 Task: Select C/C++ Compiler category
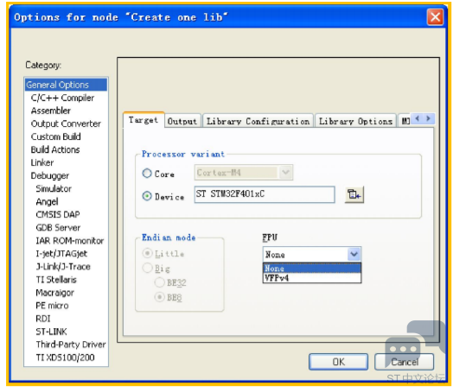tap(62, 98)
